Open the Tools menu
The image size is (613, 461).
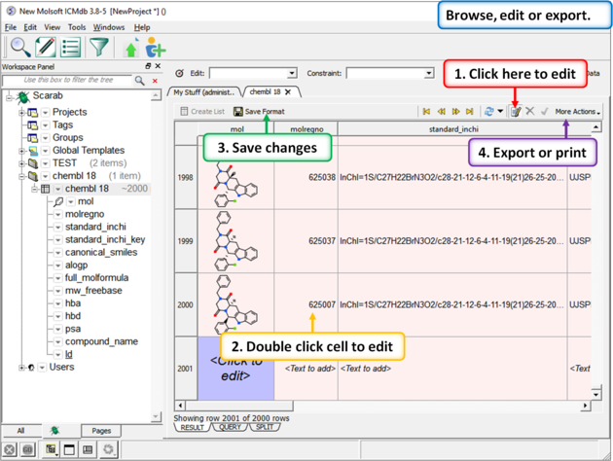coord(77,27)
